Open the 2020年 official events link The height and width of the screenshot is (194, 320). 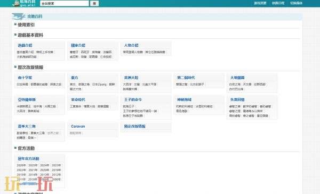(44, 170)
